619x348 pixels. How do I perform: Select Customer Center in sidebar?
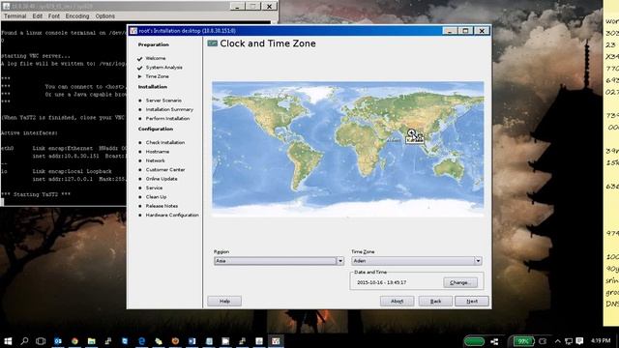point(165,170)
